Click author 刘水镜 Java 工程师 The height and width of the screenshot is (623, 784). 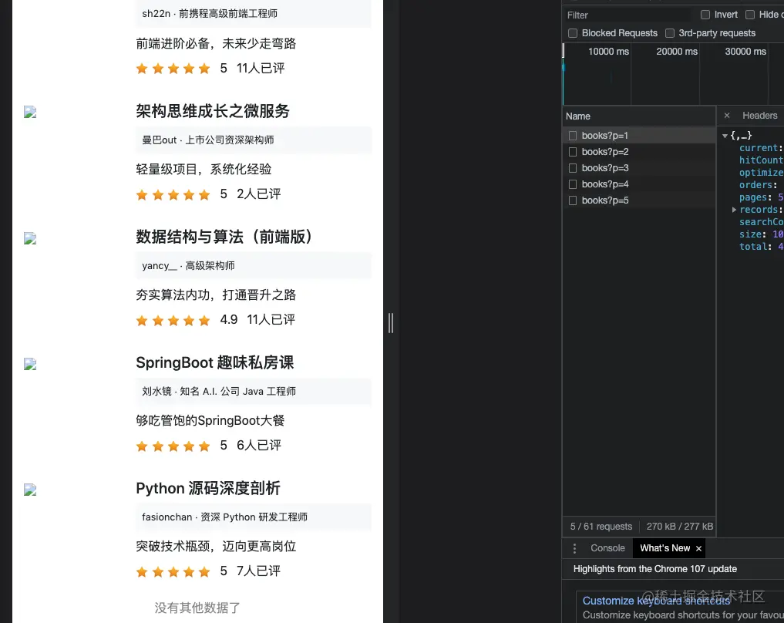218,392
